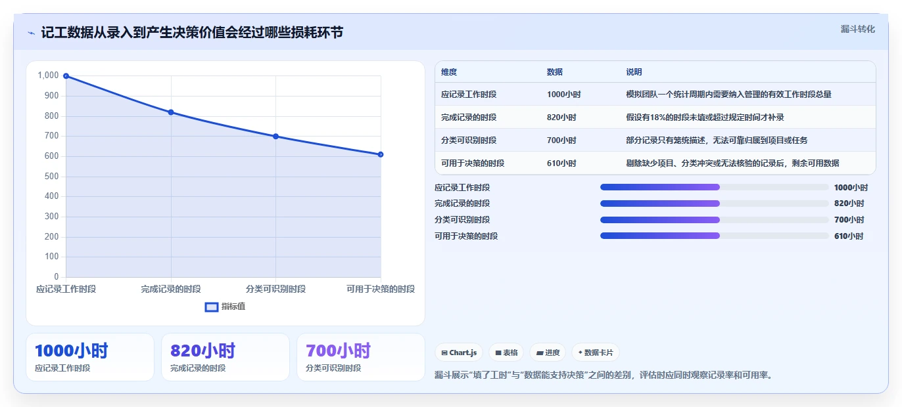Click the 进度 tag
The height and width of the screenshot is (407, 902).
(x=548, y=353)
